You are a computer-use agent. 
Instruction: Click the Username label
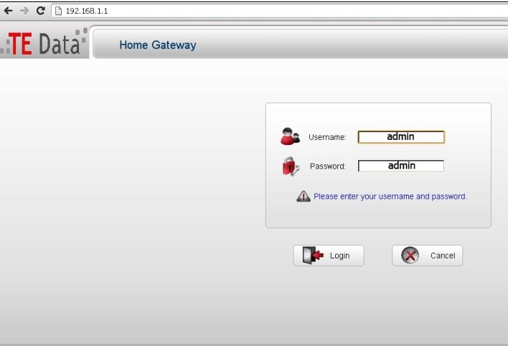coord(327,137)
